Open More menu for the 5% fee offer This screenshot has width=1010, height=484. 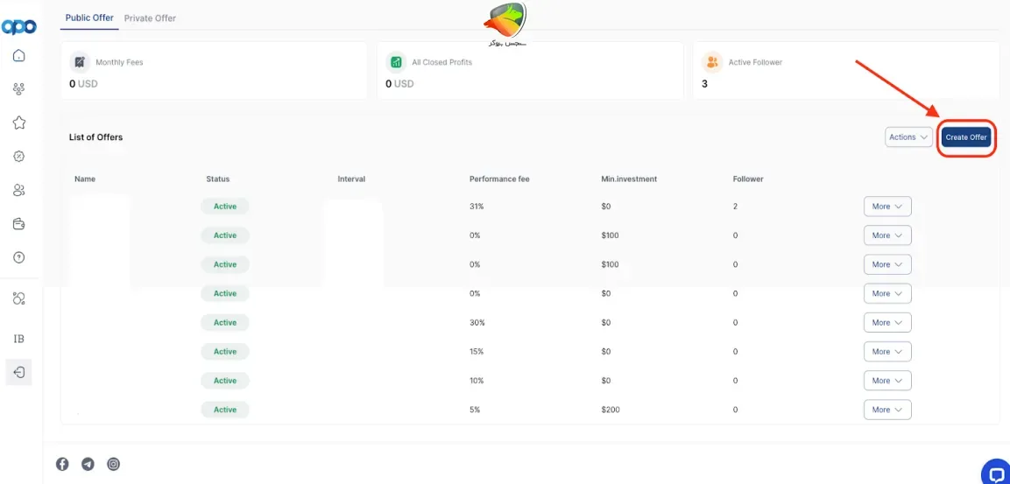887,410
